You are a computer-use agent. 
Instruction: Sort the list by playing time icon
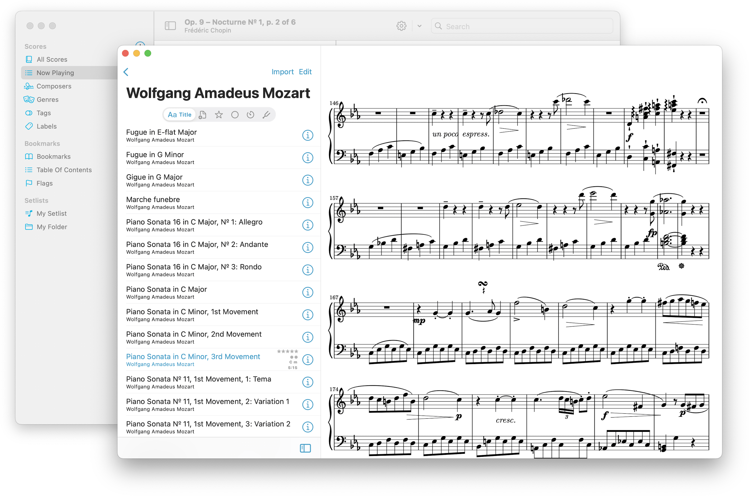point(250,115)
